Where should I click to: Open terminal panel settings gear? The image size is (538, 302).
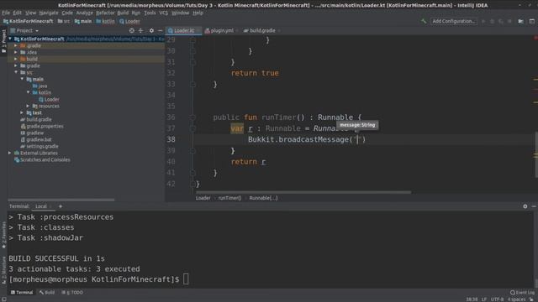(525, 206)
